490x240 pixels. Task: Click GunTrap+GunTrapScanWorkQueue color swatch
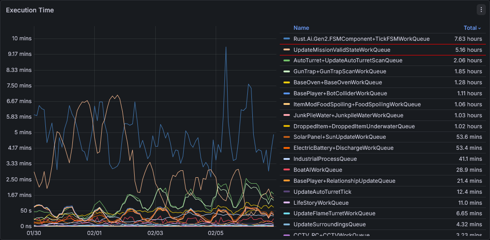tap(287, 71)
